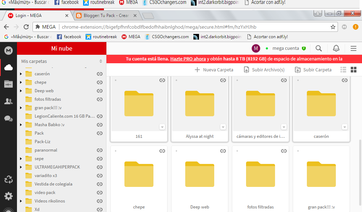
Task: Open recycle bin icon in sidebar
Action: [x=8, y=179]
